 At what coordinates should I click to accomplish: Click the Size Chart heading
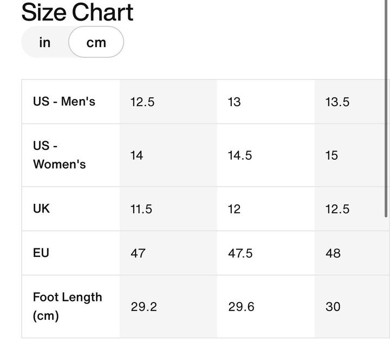point(77,12)
